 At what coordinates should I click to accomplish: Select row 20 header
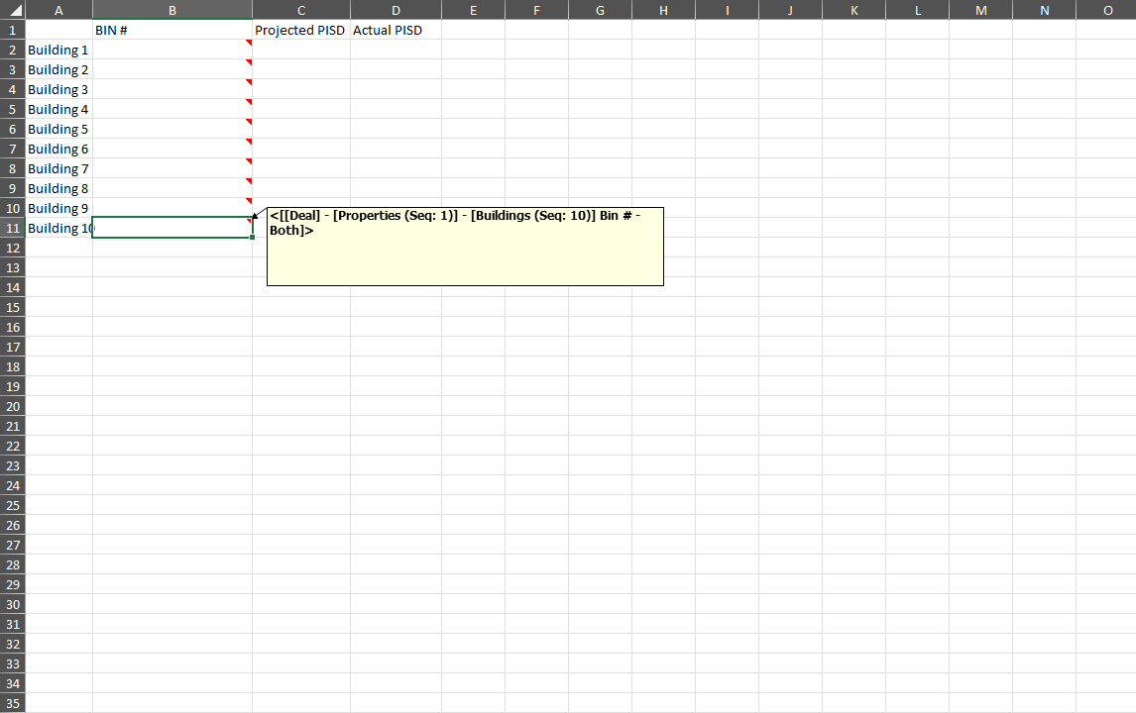tap(12, 406)
